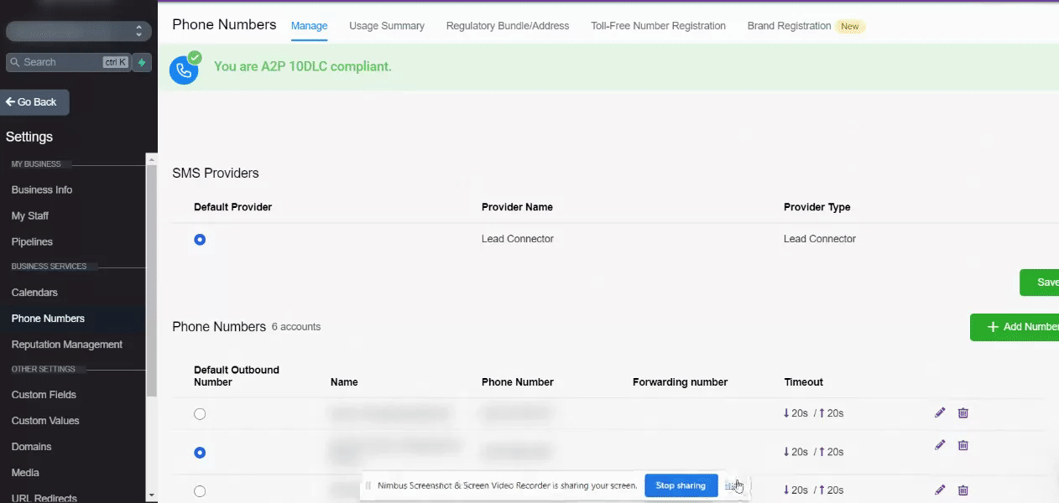Image resolution: width=1059 pixels, height=503 pixels.
Task: Click the trash delete icon in first phone row
Action: click(x=963, y=412)
